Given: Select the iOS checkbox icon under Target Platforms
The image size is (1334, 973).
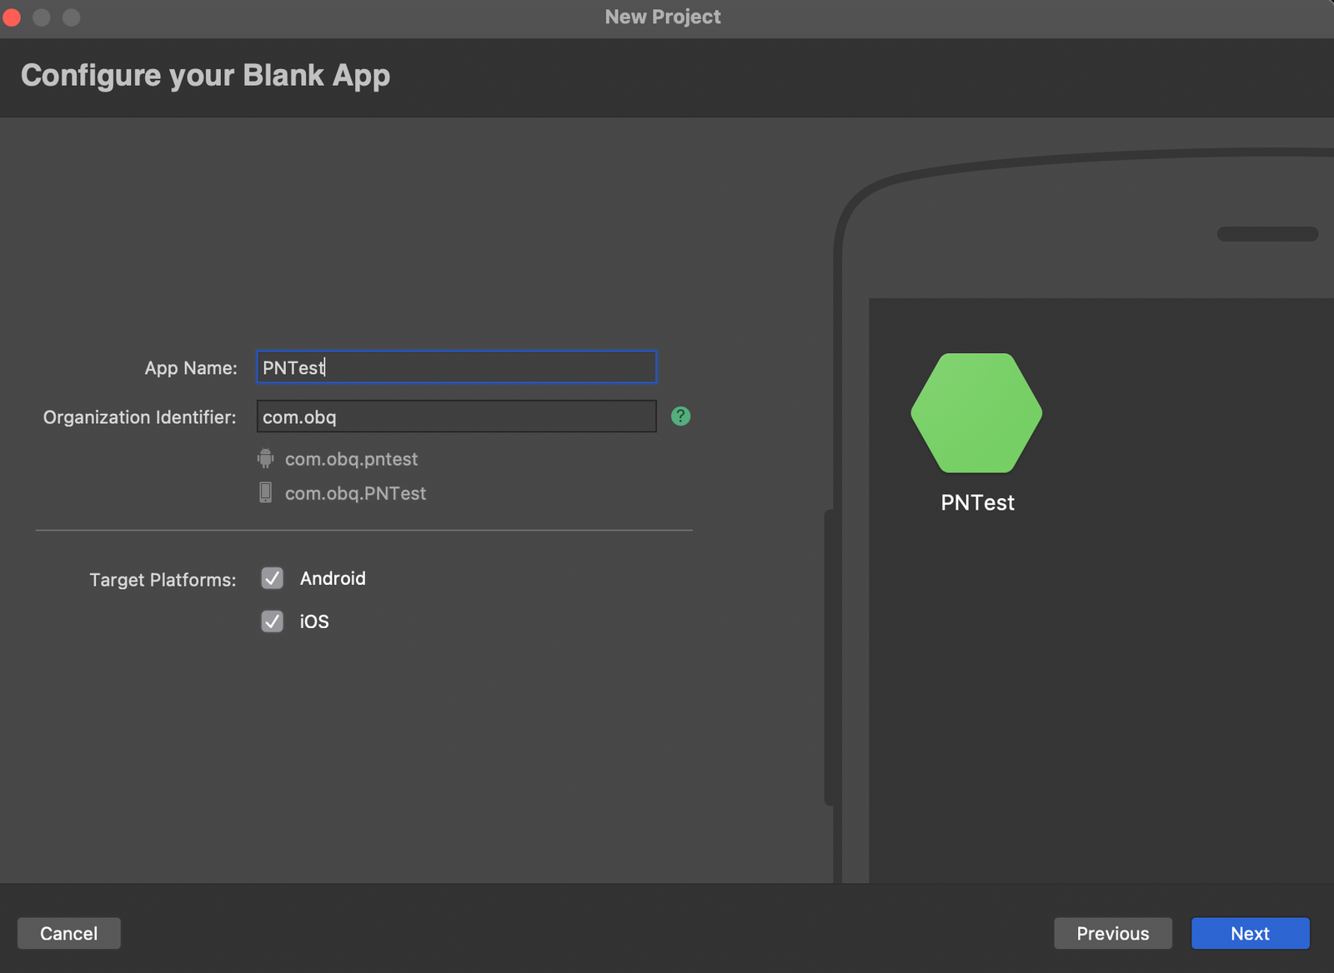Looking at the screenshot, I should click(272, 621).
